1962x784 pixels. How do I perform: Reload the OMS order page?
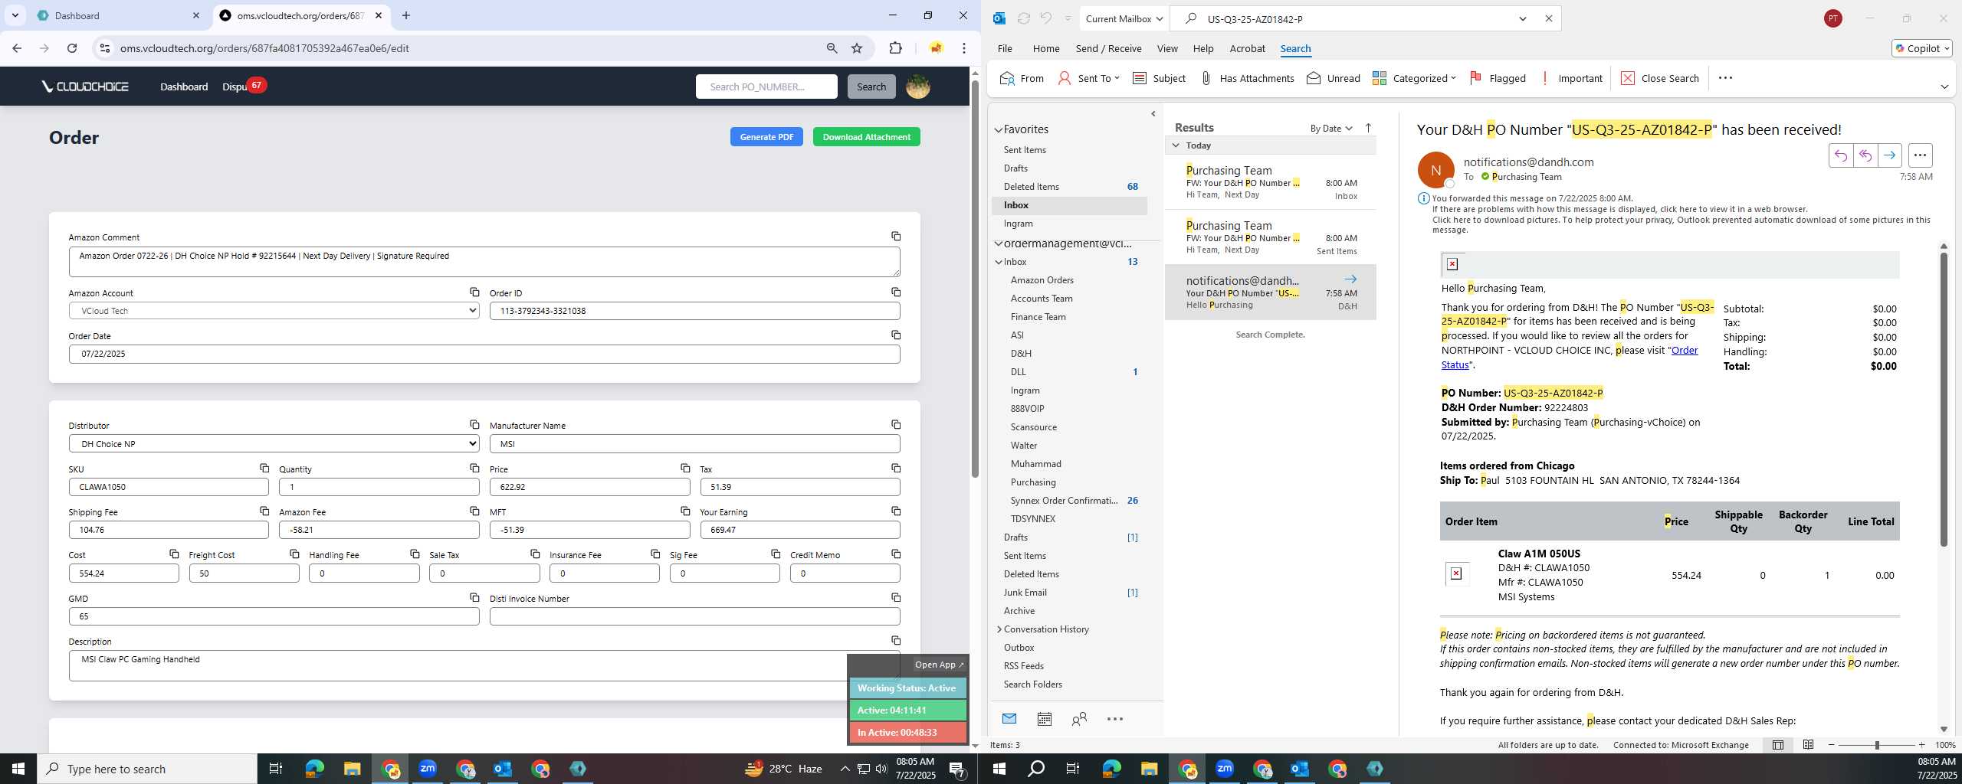tap(72, 48)
